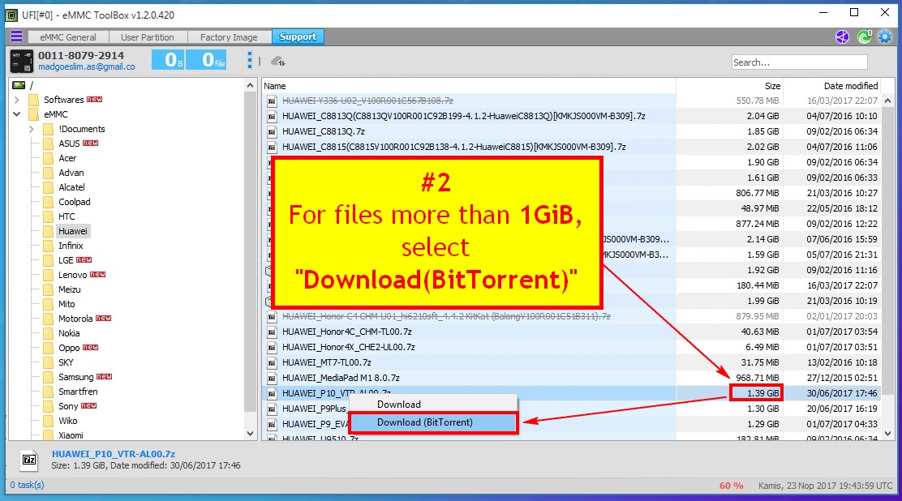Open the vertical dots options menu
Screen dimensions: 902x501
(x=250, y=60)
